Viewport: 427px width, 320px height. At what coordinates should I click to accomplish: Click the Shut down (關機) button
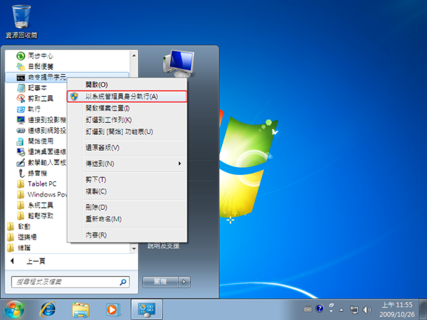(160, 282)
